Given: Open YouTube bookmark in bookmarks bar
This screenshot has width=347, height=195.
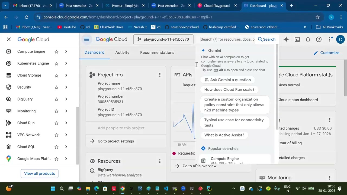Looking at the screenshot, I should point(67,27).
